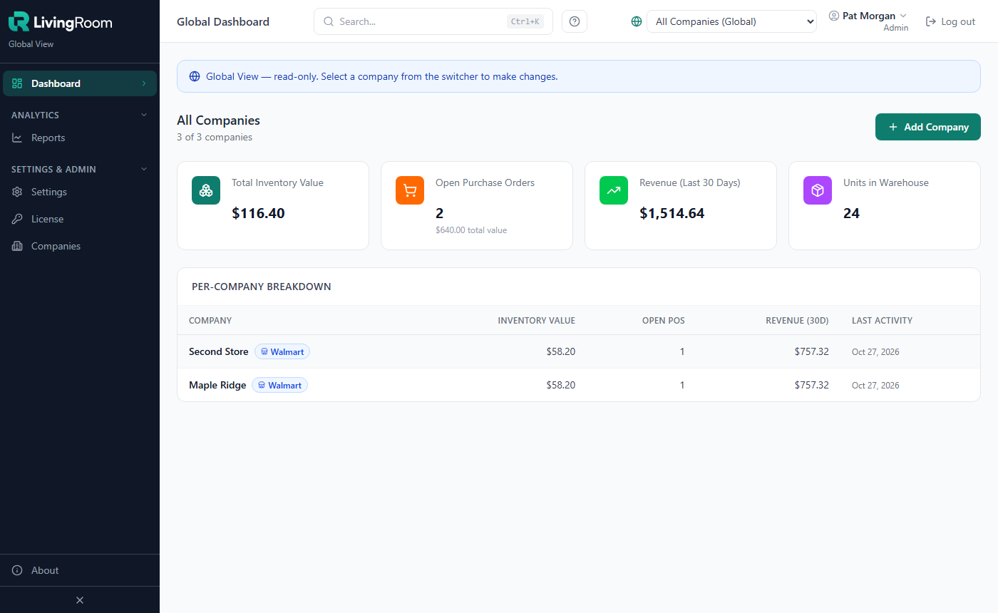Click the LAST ACTIVITY column header
This screenshot has width=998, height=613.
[882, 321]
